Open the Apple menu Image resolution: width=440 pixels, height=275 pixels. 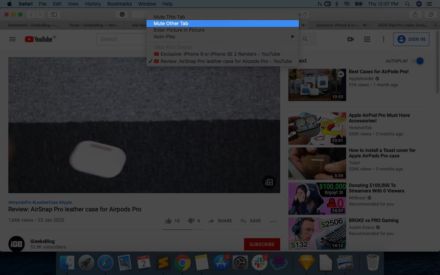click(x=9, y=4)
